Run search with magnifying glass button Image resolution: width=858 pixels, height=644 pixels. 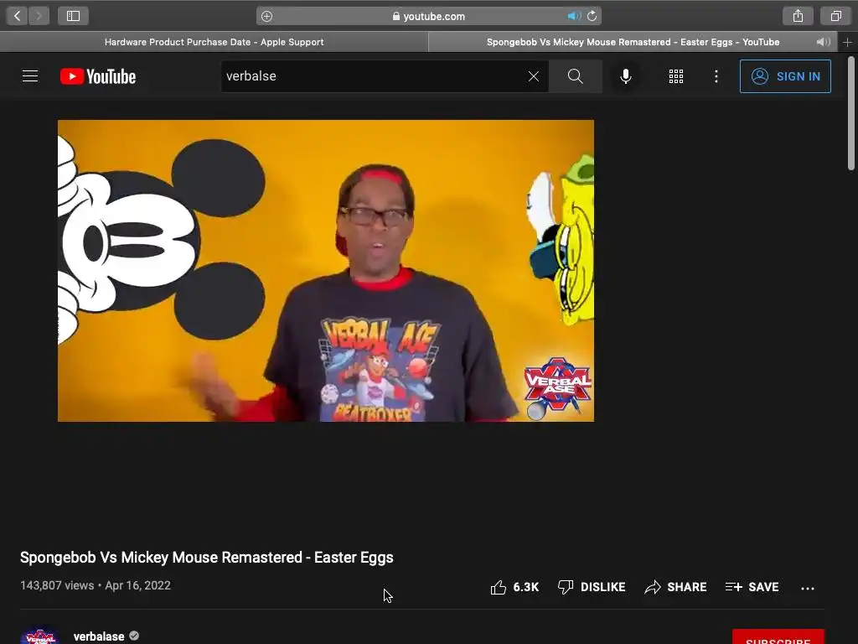pyautogui.click(x=575, y=76)
